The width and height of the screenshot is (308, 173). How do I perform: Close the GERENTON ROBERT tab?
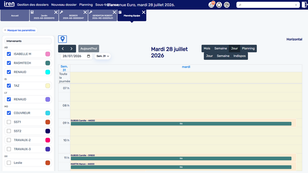pyautogui.click(x=114, y=12)
